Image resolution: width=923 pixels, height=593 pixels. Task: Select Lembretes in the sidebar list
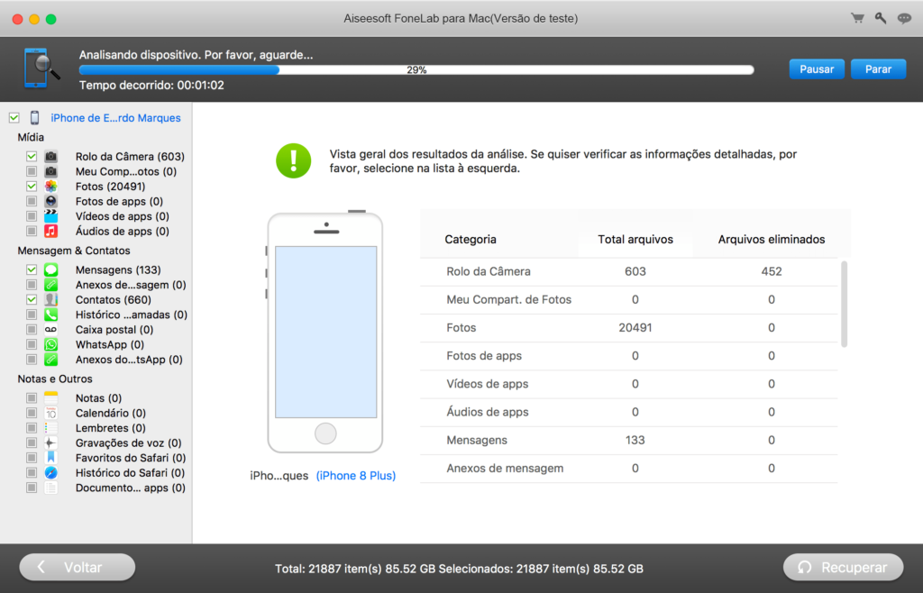(110, 428)
